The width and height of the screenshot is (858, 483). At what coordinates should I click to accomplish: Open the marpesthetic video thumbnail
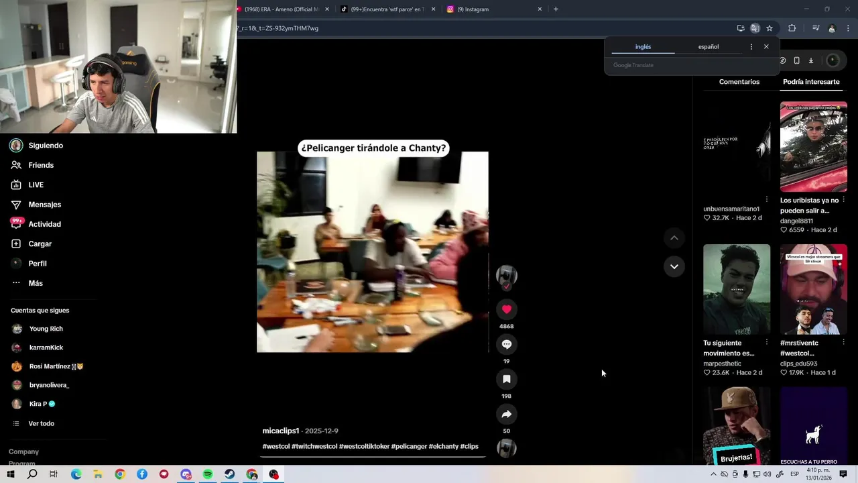pos(737,289)
